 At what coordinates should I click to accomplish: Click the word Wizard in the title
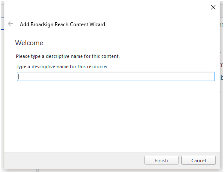click(x=97, y=24)
